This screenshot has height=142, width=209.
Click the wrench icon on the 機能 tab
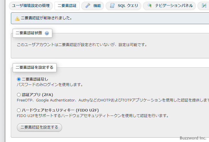pyautogui.click(x=88, y=6)
